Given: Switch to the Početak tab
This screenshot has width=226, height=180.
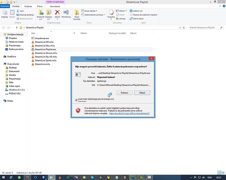Looking at the screenshot, I should pos(16,6).
